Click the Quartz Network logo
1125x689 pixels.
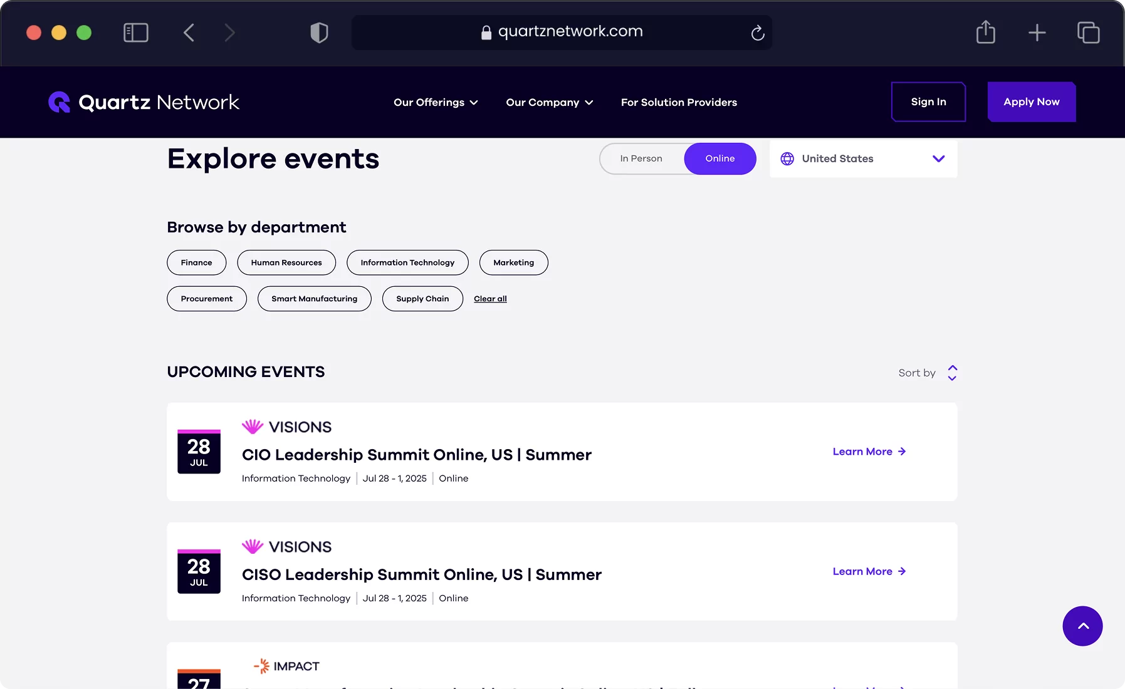(x=144, y=102)
